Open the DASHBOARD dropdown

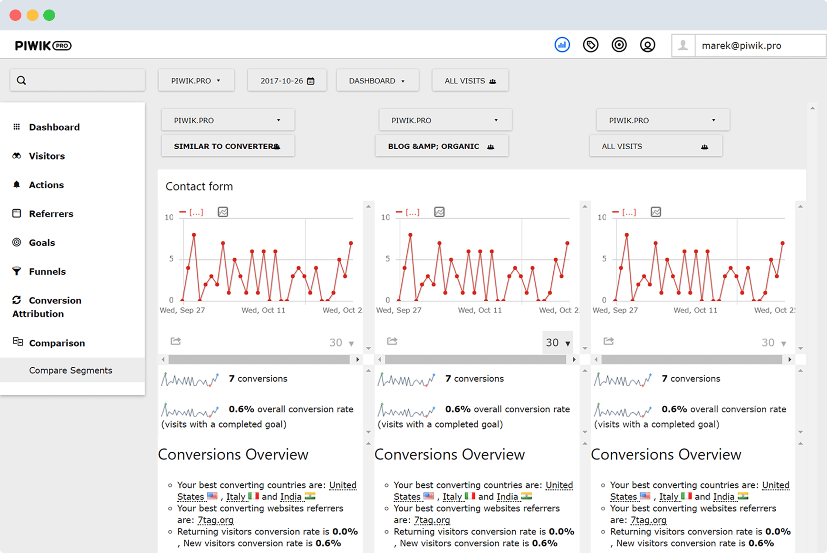[377, 80]
